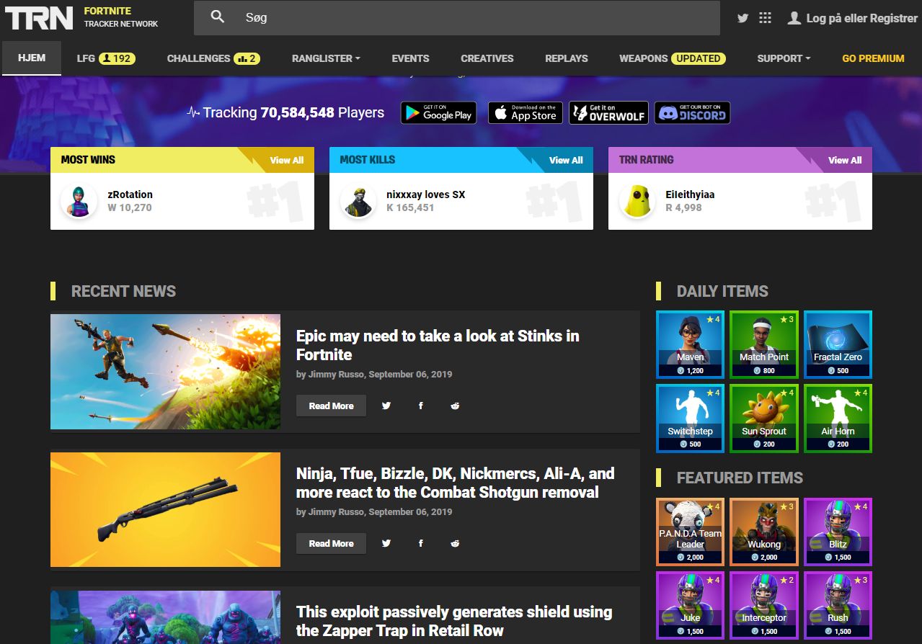Share Combat Shotgun article on Facebook
Image resolution: width=922 pixels, height=644 pixels.
pos(421,543)
